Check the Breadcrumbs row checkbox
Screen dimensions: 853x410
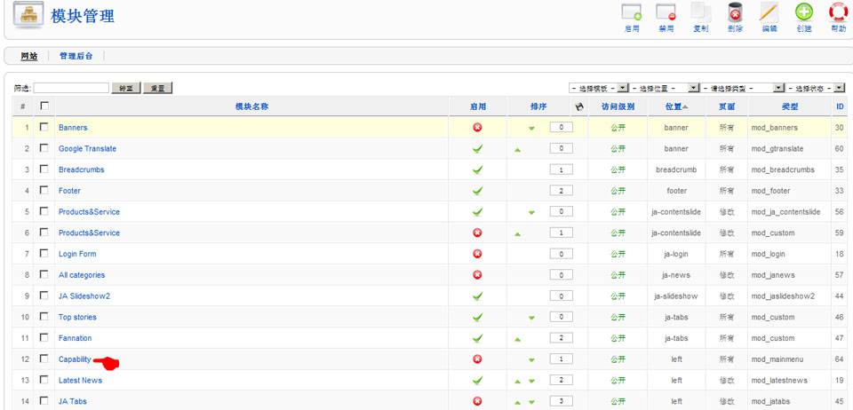point(44,169)
